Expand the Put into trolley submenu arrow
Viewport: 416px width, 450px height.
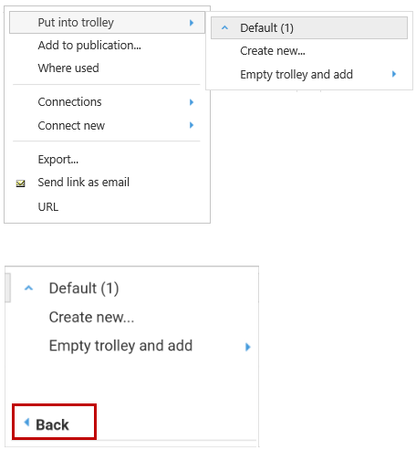[192, 23]
